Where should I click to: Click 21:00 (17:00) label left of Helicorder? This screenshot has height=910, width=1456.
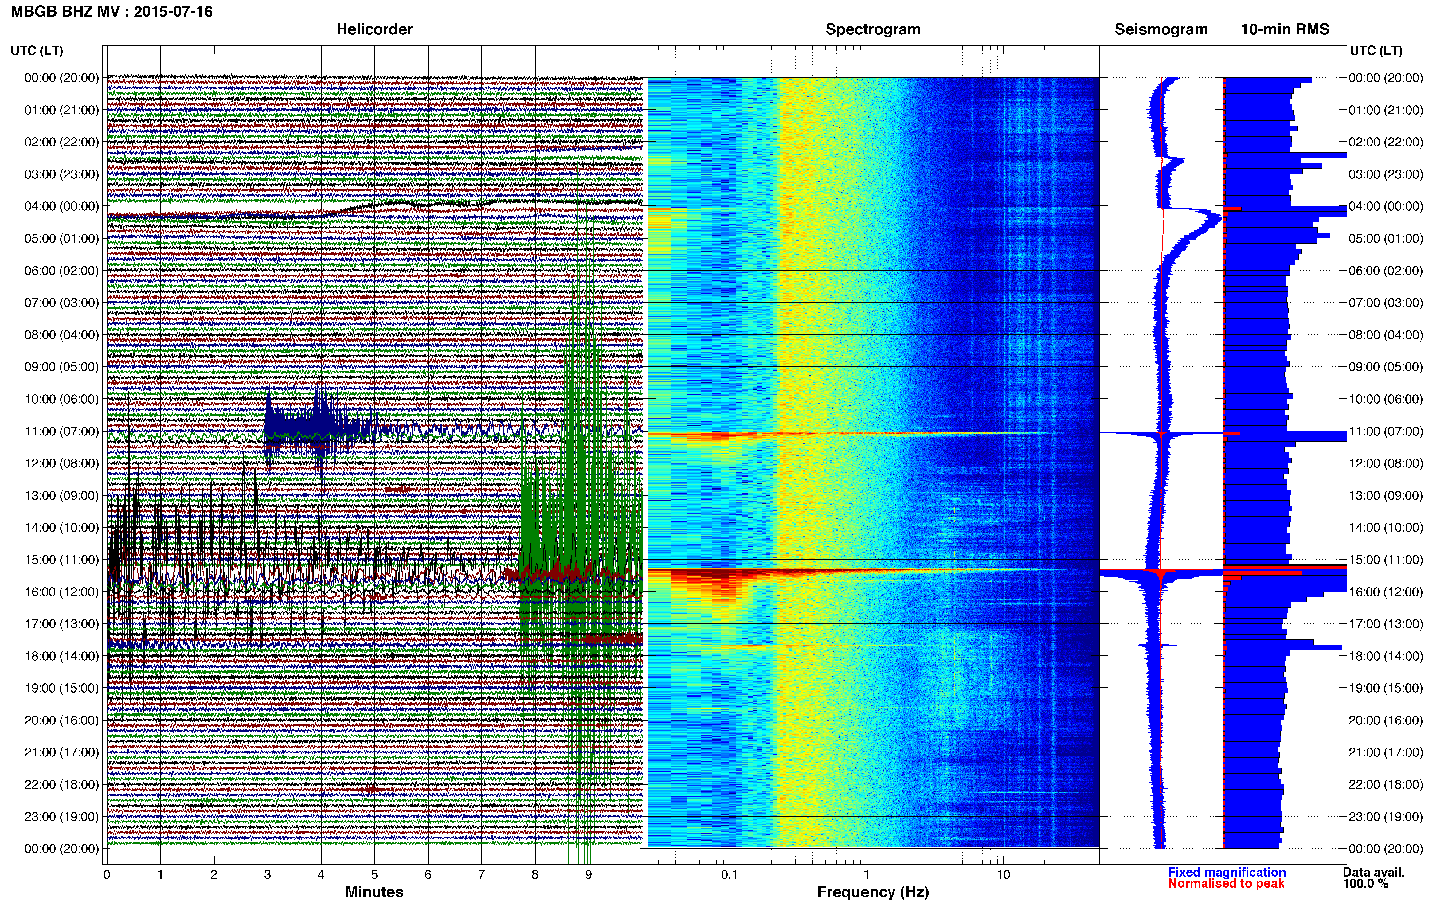click(x=61, y=752)
